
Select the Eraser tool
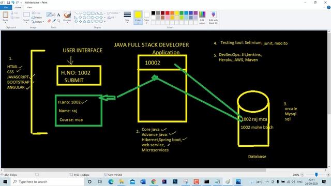pyautogui.click(x=49, y=21)
